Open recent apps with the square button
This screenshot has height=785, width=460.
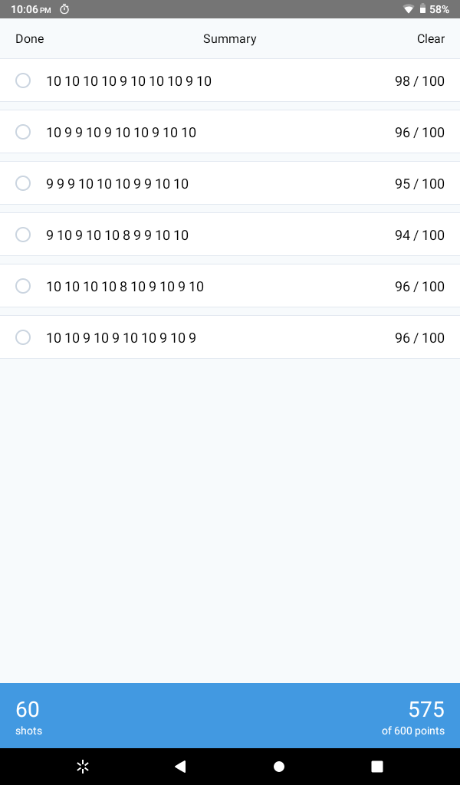(x=377, y=766)
